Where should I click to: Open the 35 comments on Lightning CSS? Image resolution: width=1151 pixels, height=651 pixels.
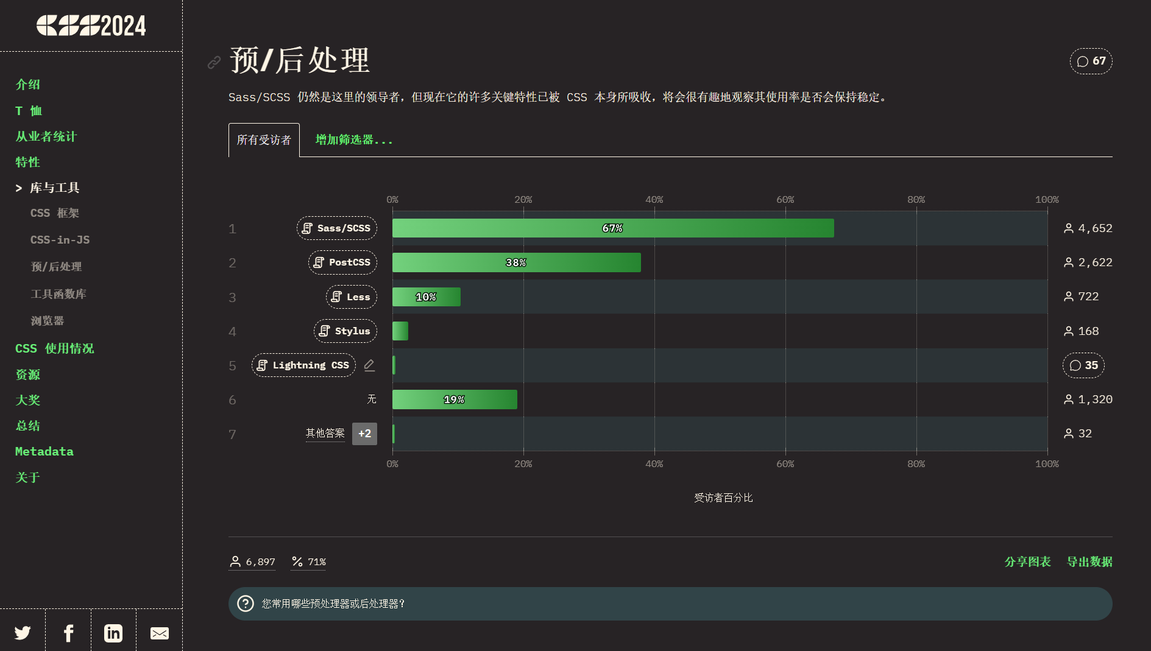click(x=1083, y=365)
